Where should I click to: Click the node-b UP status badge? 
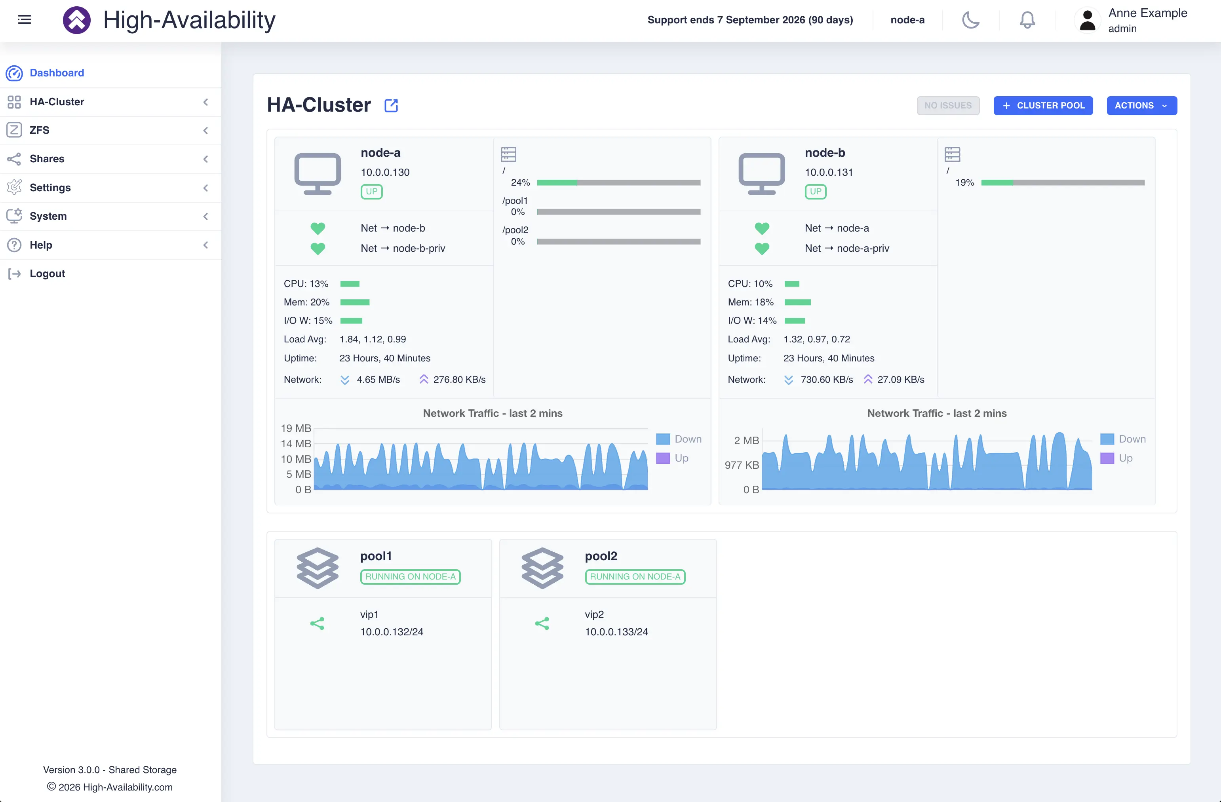point(816,192)
